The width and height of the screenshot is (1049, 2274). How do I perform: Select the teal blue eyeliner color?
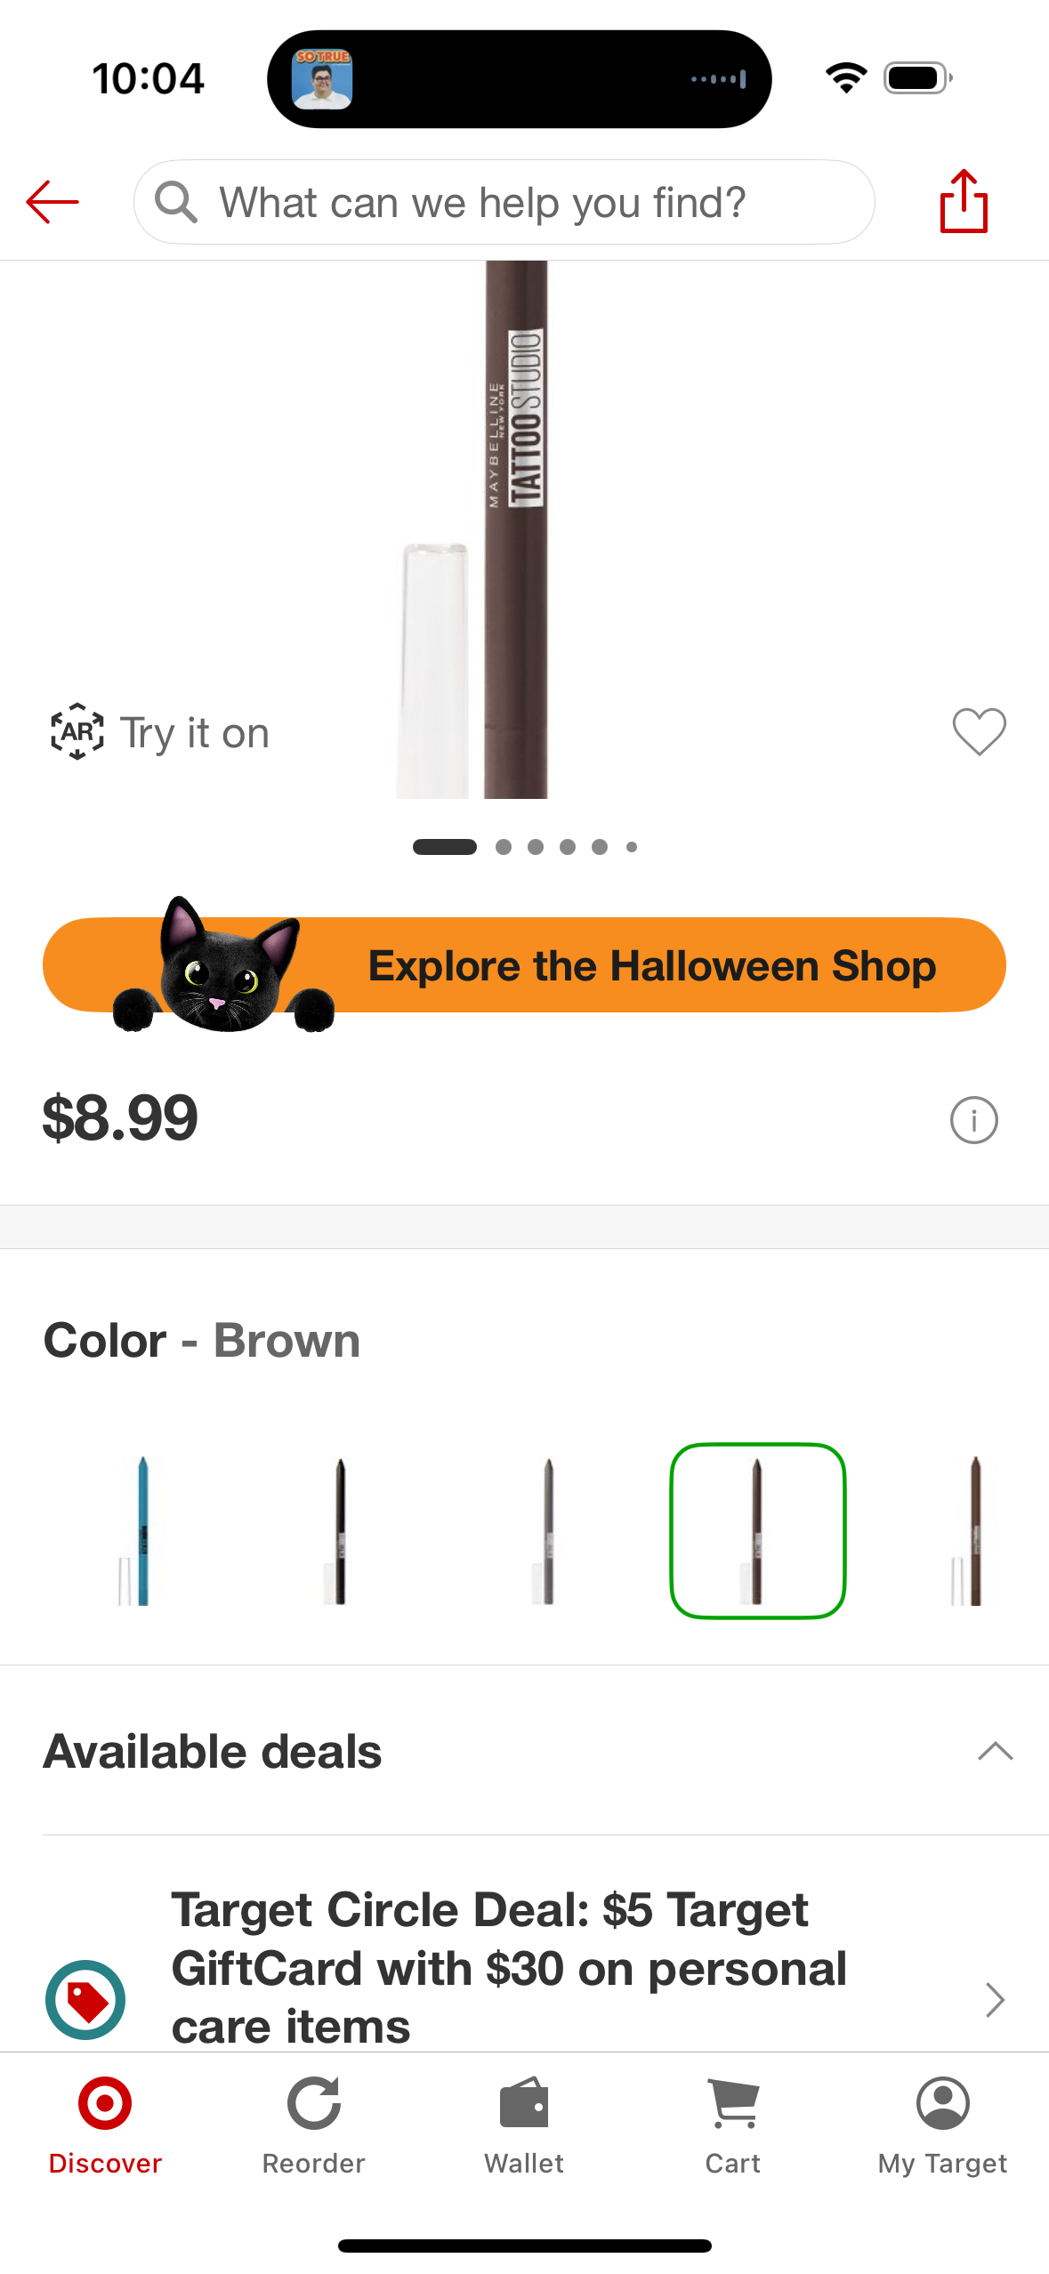pos(138,1530)
